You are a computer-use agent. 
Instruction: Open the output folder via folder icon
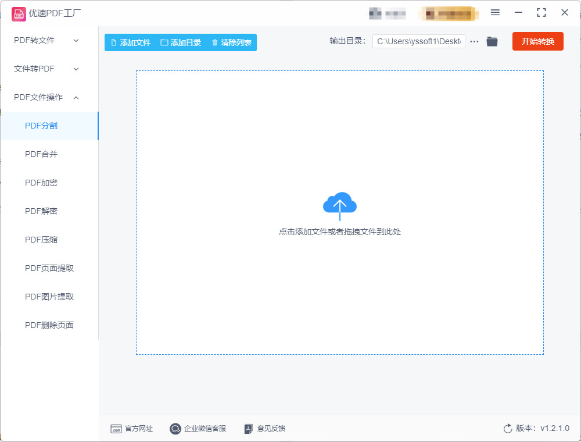pyautogui.click(x=492, y=41)
